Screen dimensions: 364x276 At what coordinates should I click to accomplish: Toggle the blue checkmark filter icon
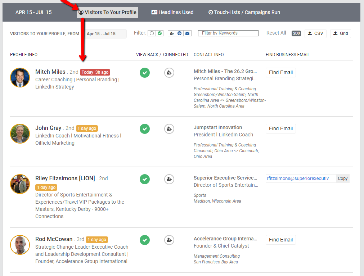tap(180, 33)
